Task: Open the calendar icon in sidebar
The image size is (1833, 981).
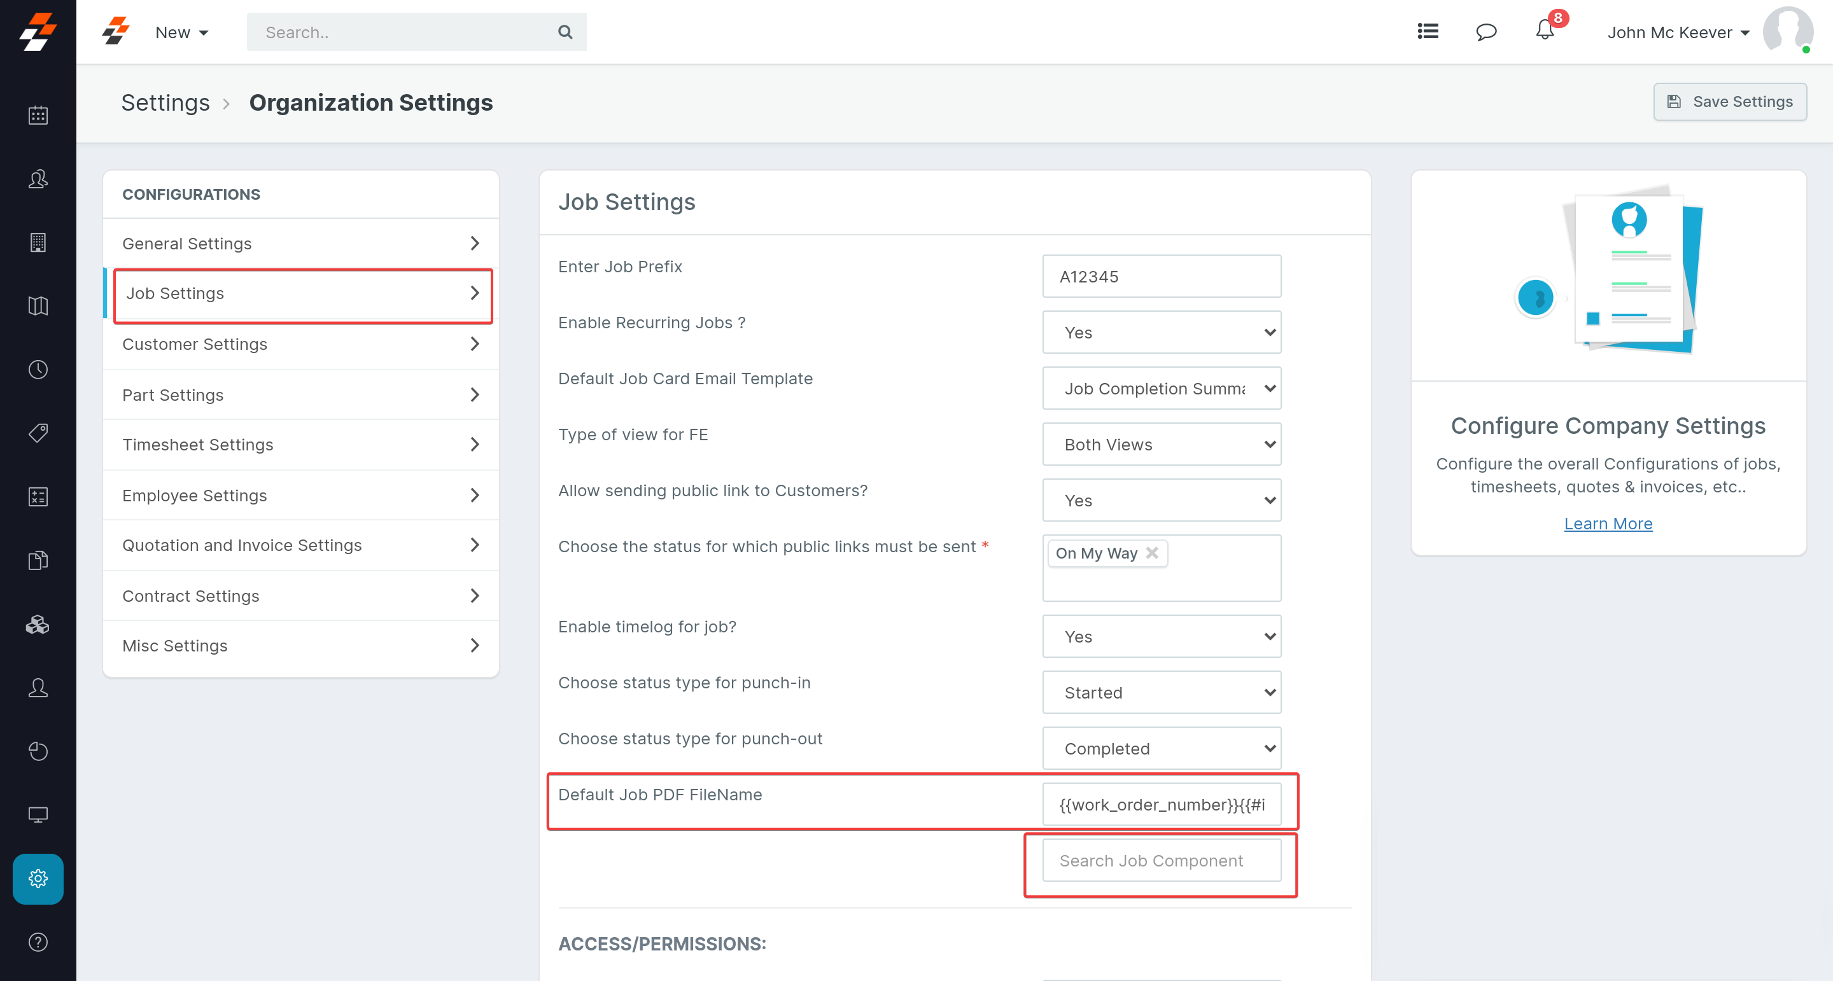Action: pos(38,115)
